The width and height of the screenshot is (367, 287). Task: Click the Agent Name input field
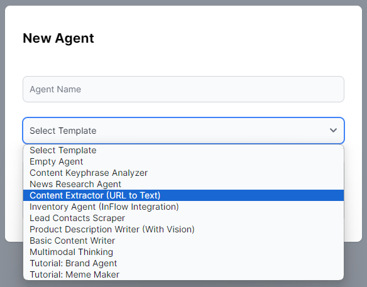coord(183,89)
